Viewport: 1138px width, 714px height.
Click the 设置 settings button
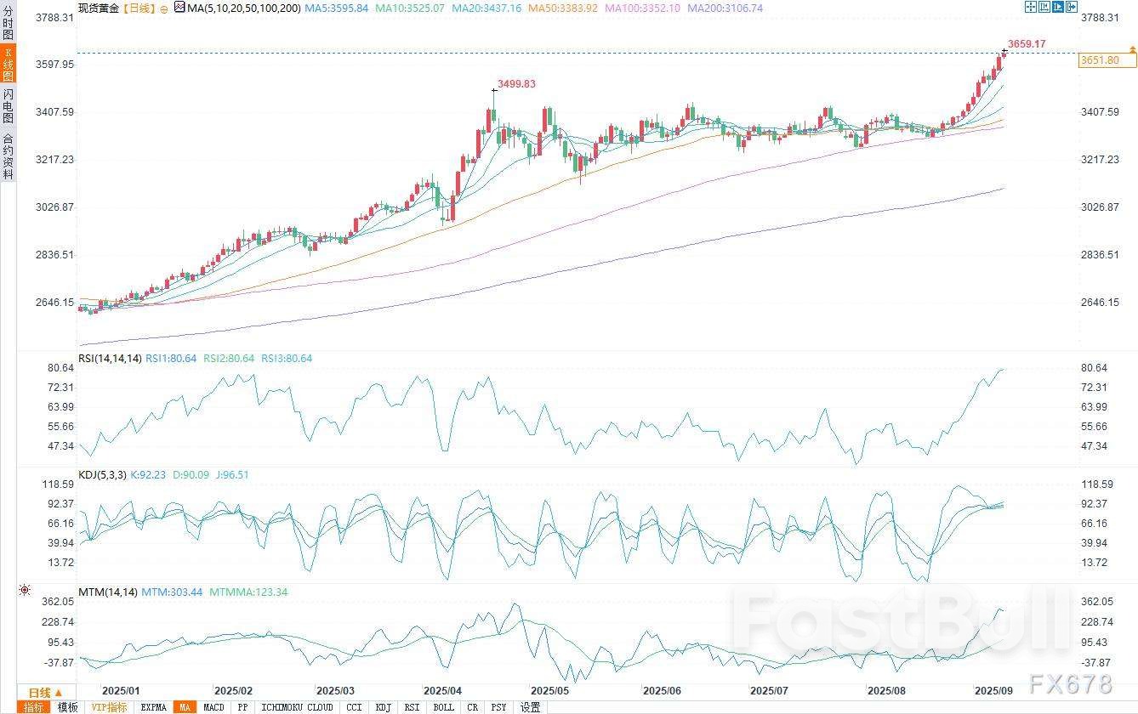click(x=531, y=707)
